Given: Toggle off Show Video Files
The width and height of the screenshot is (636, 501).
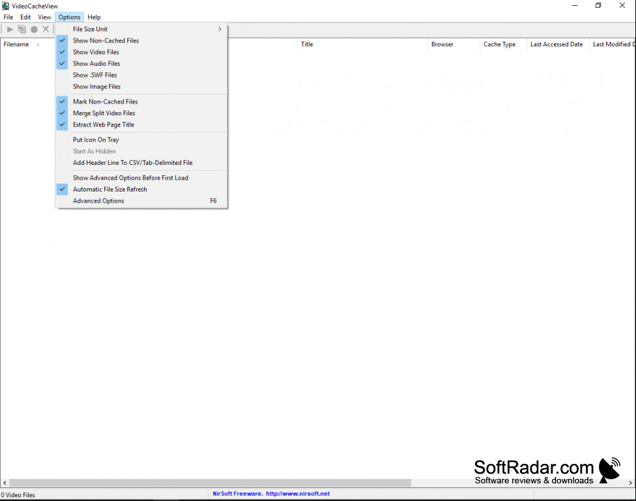Looking at the screenshot, I should coord(141,52).
